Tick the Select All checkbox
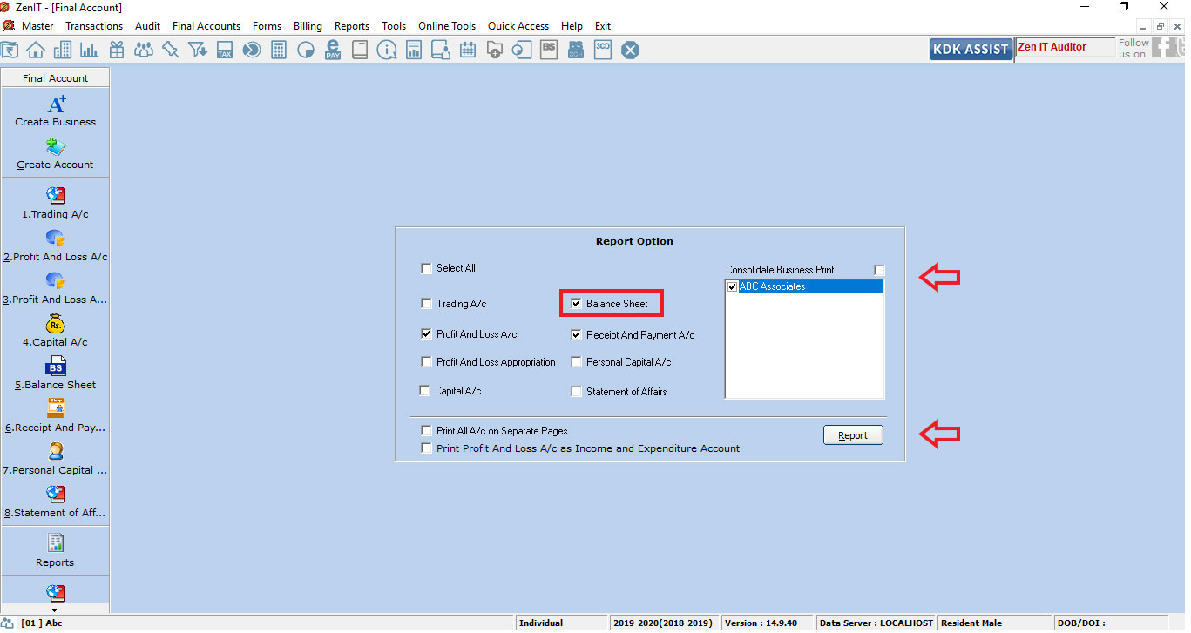 pos(426,268)
